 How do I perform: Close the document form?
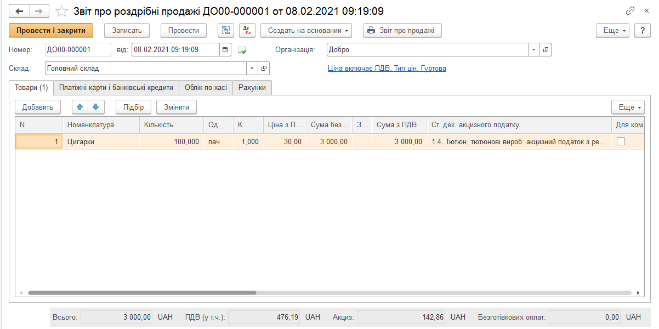[x=647, y=11]
